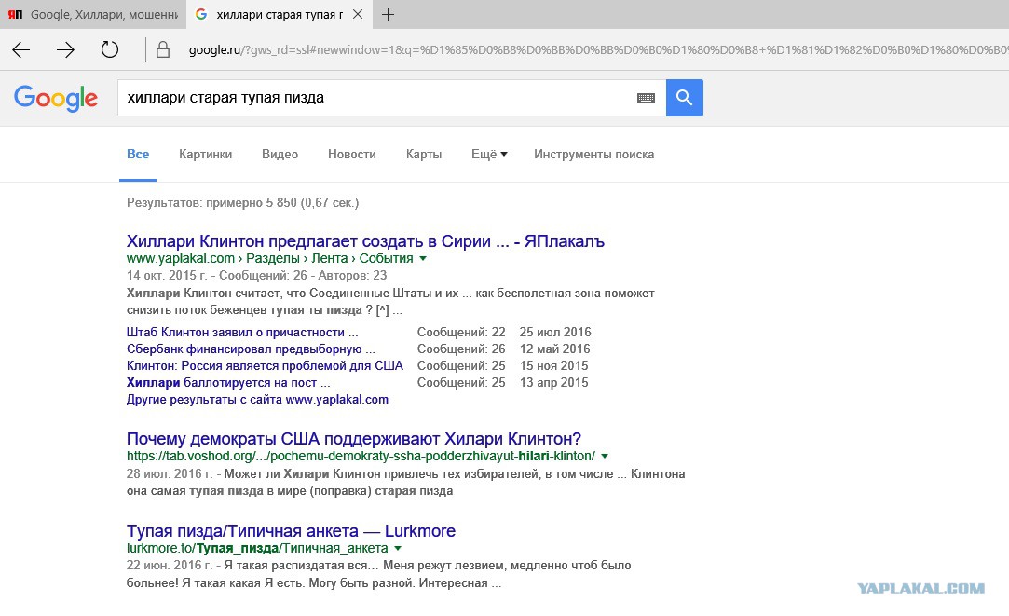The image size is (1009, 616).
Task: Run the search with the blue magnifier button
Action: point(685,98)
